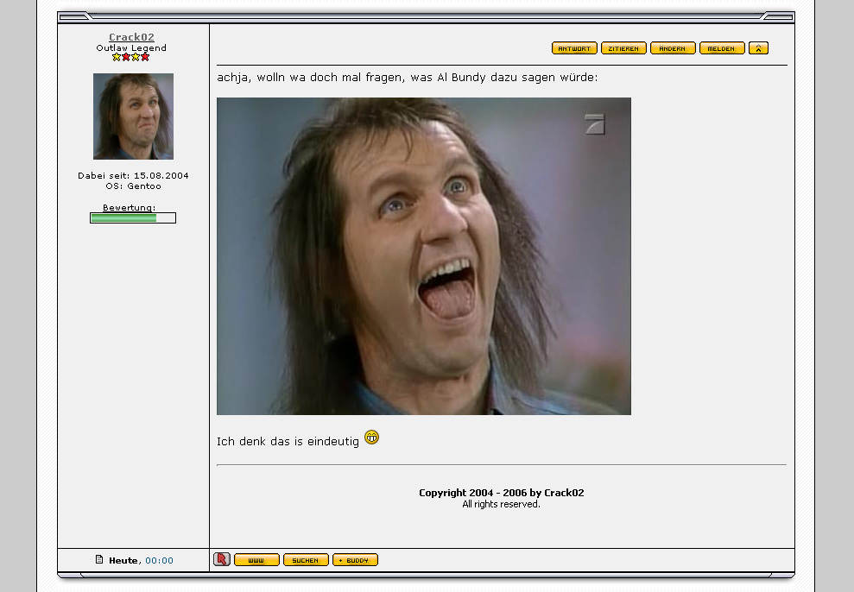The width and height of the screenshot is (854, 592).
Task: Click the grinning smiley emoticon
Action: [371, 438]
